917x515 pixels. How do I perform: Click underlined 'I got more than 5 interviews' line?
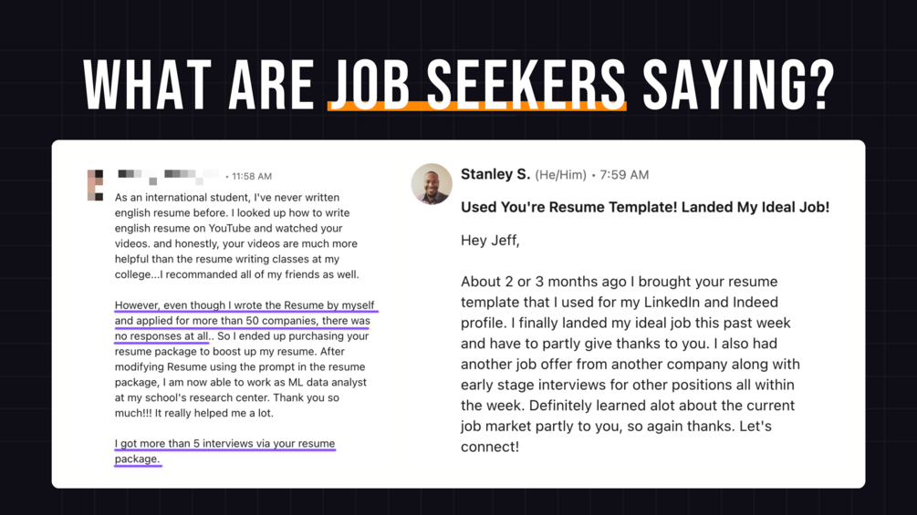tap(224, 444)
